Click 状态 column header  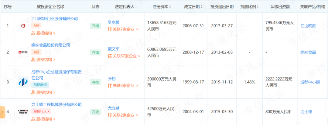(x=95, y=7)
